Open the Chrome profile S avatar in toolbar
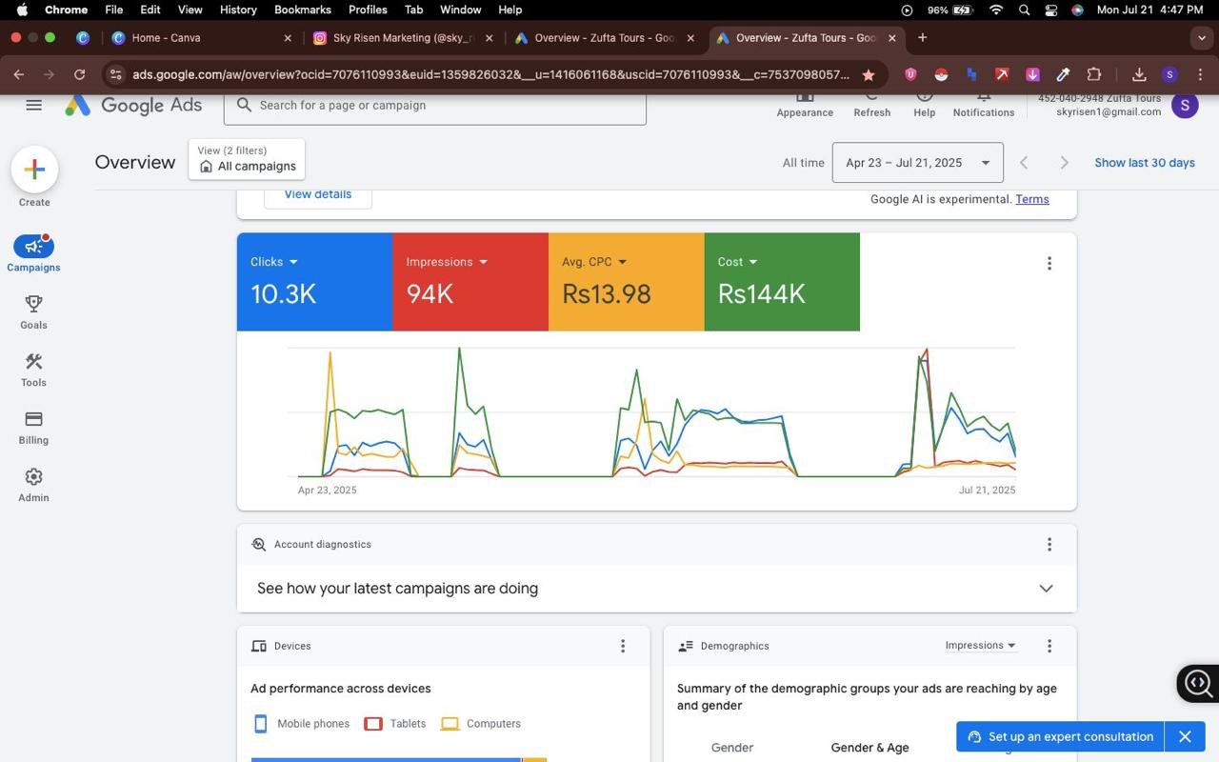Screen dimensions: 1219x762 [1170, 74]
